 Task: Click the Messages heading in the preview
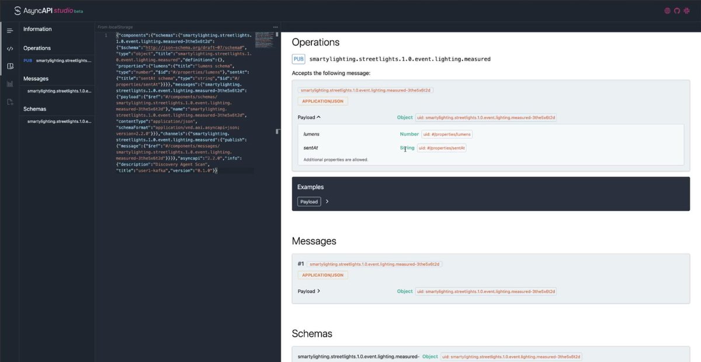click(314, 241)
